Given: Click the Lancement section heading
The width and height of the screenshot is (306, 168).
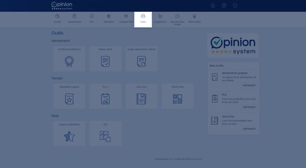Looking at the screenshot, I should pyautogui.click(x=60, y=41).
